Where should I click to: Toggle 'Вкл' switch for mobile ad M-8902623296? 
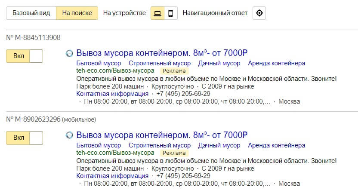[25, 138]
